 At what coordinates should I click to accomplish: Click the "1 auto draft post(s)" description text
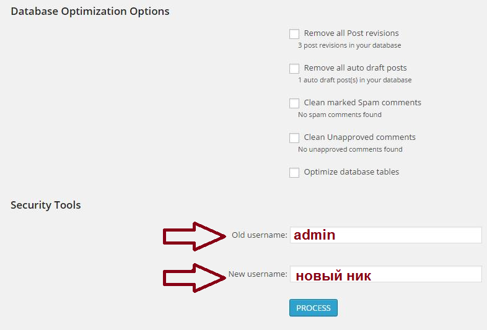click(354, 80)
